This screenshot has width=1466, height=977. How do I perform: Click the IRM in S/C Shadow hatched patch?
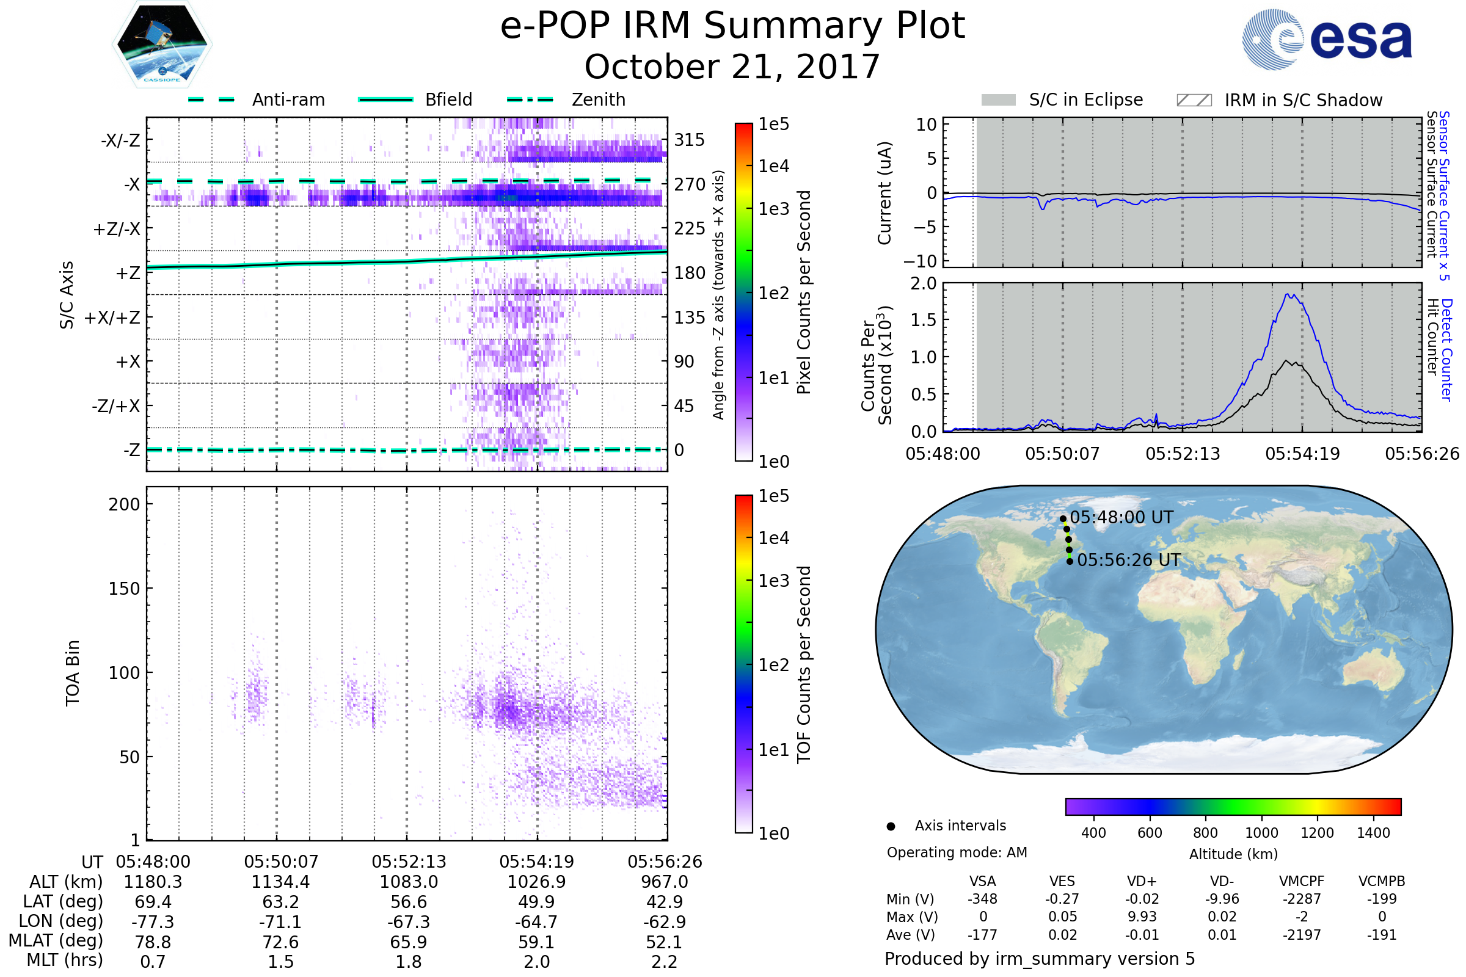pyautogui.click(x=1194, y=100)
